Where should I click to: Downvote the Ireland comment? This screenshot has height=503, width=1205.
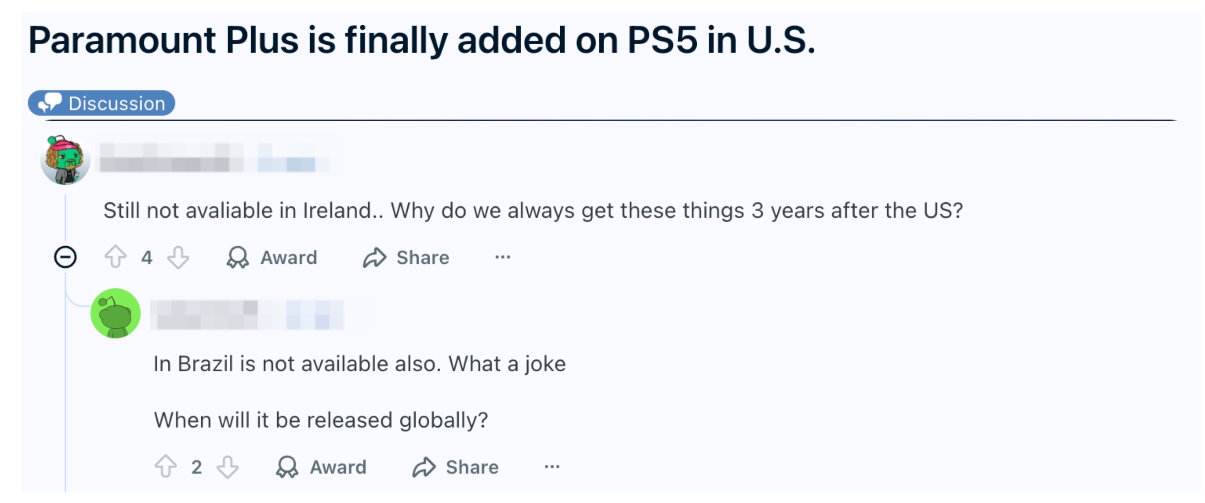178,257
